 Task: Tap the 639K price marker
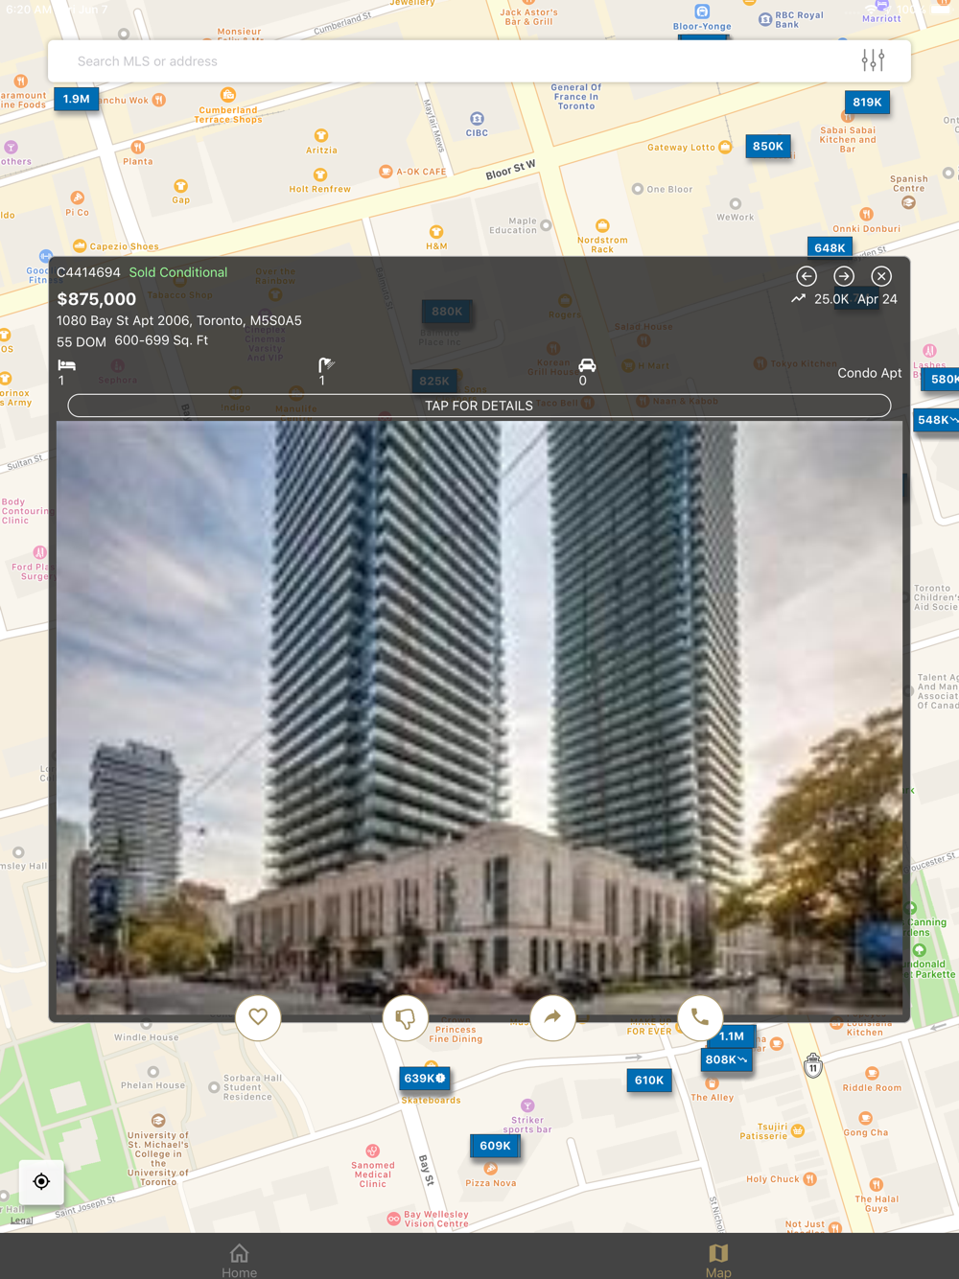point(425,1079)
